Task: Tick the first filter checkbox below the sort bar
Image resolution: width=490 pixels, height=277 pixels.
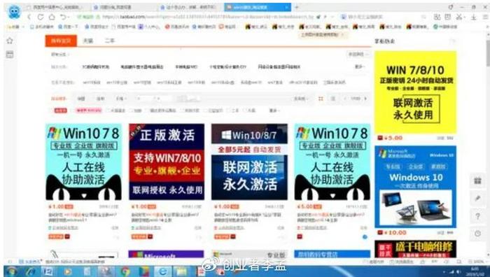Action: [108, 111]
